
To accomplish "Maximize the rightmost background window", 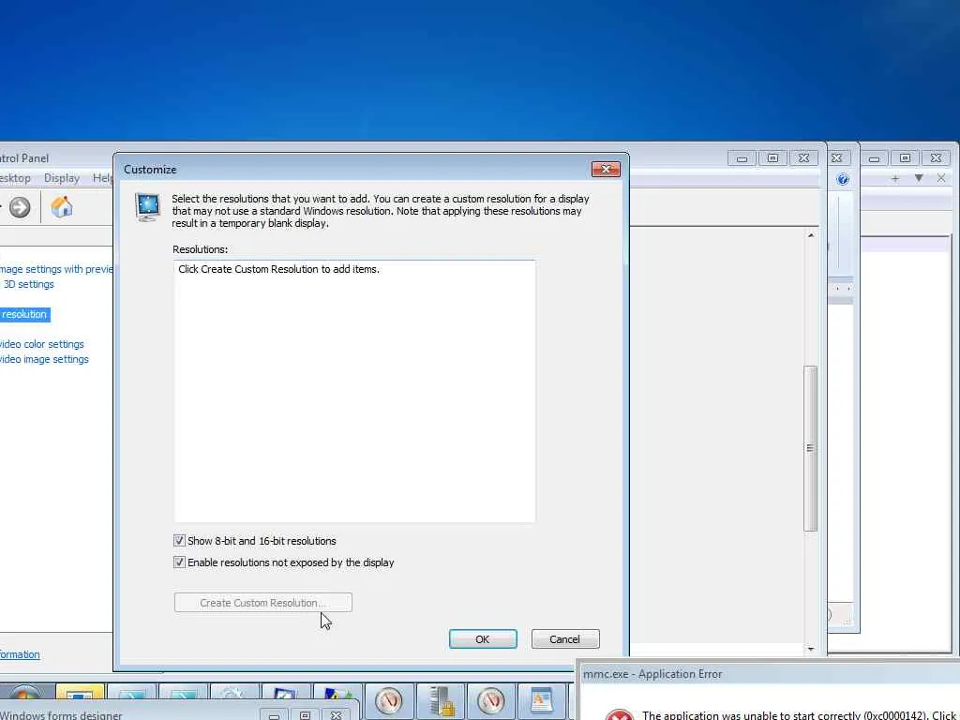I will (905, 158).
